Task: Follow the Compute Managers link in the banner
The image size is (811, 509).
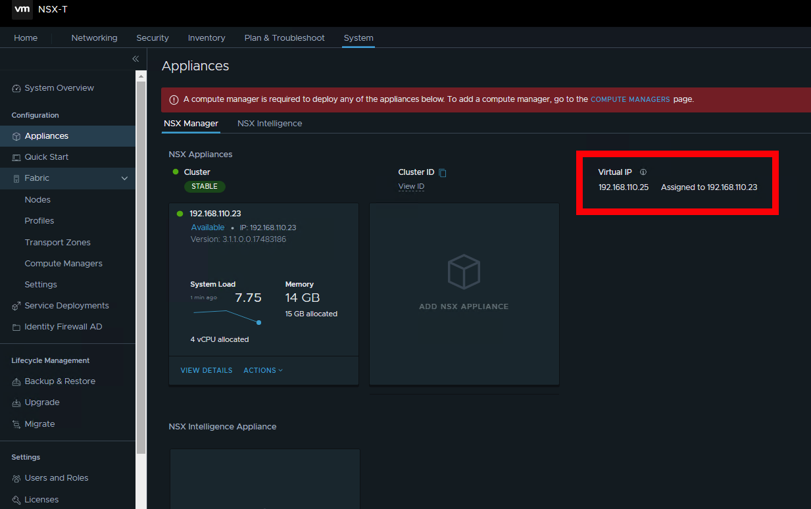Action: [x=629, y=100]
